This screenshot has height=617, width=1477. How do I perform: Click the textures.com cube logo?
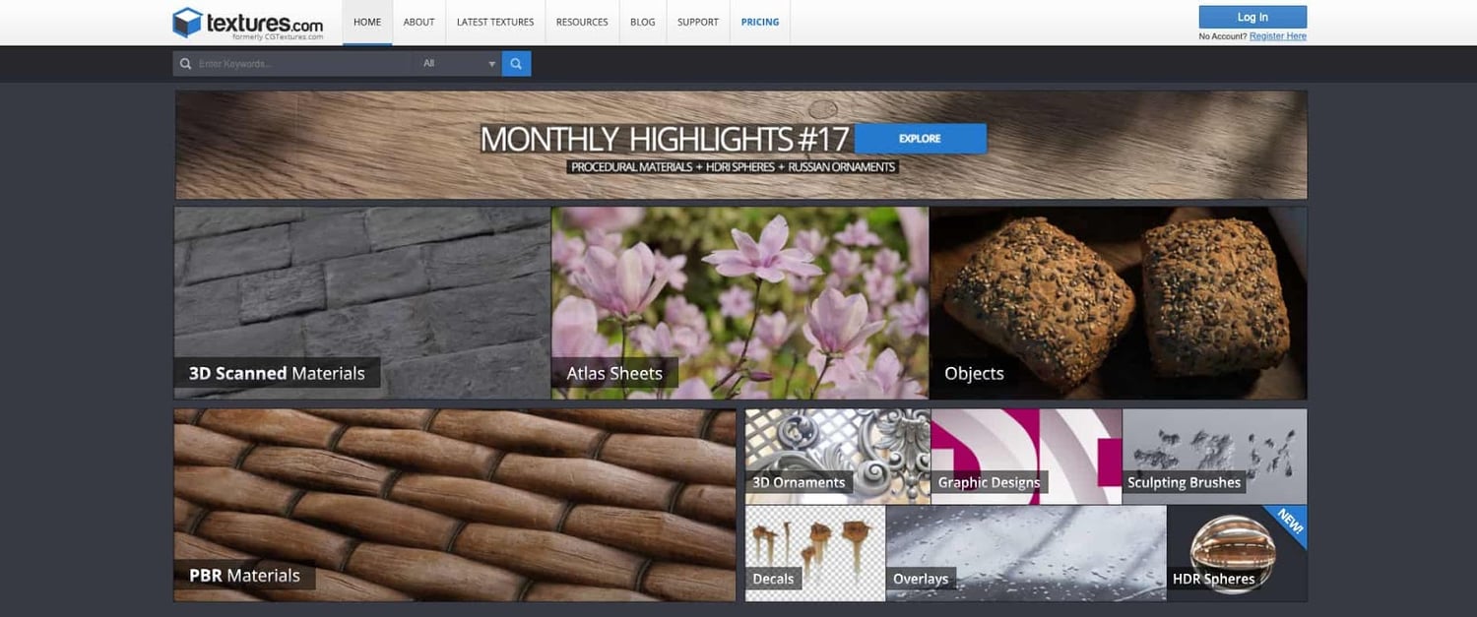(x=187, y=23)
